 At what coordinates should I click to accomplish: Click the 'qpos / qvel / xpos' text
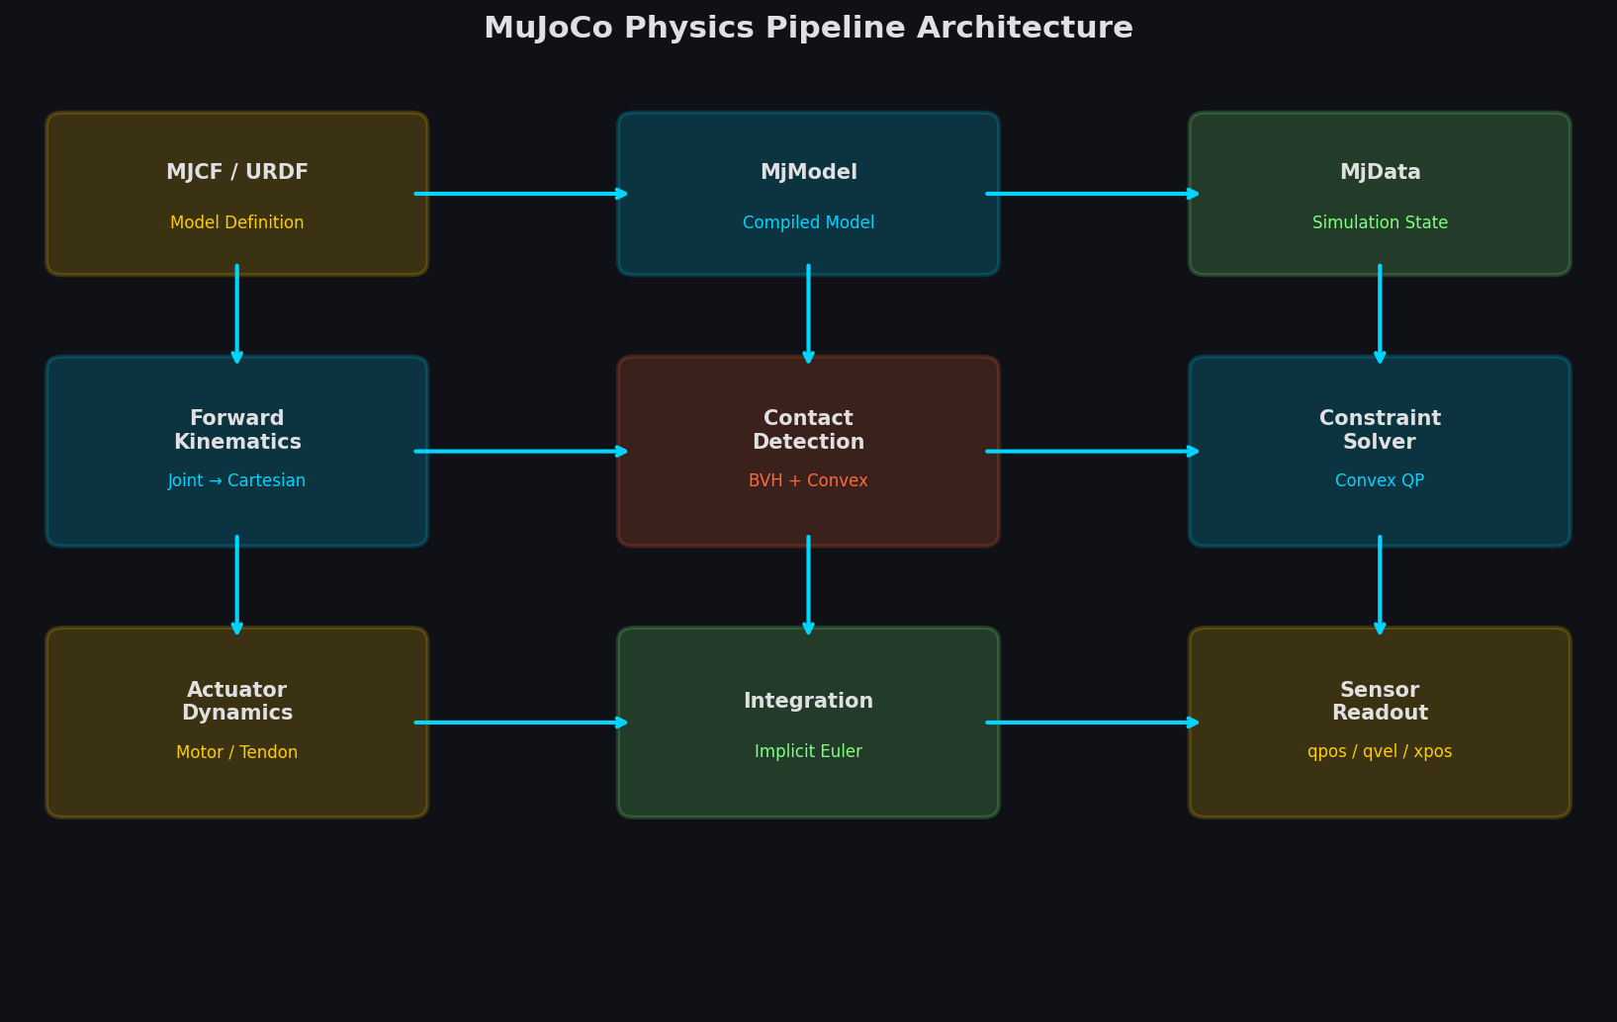1380,752
